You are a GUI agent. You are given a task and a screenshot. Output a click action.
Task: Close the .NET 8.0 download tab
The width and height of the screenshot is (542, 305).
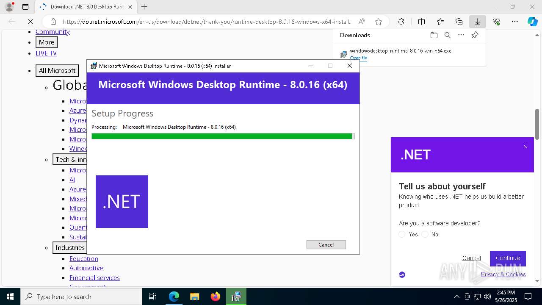pos(130,7)
